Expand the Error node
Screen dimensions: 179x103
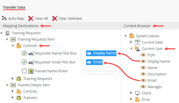[x=131, y=99]
